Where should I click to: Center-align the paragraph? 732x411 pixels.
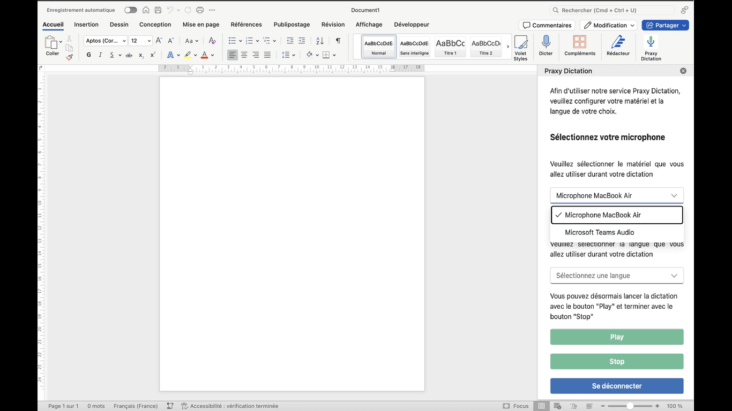(244, 55)
